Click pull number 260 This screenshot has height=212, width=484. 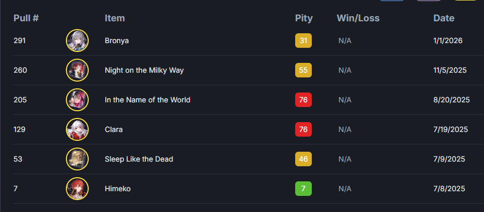tap(21, 70)
